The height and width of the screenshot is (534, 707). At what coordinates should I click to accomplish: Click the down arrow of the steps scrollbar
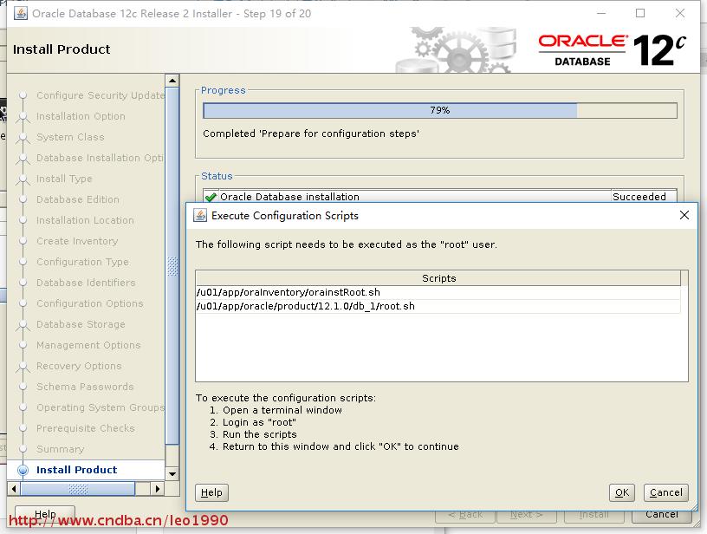pyautogui.click(x=172, y=474)
